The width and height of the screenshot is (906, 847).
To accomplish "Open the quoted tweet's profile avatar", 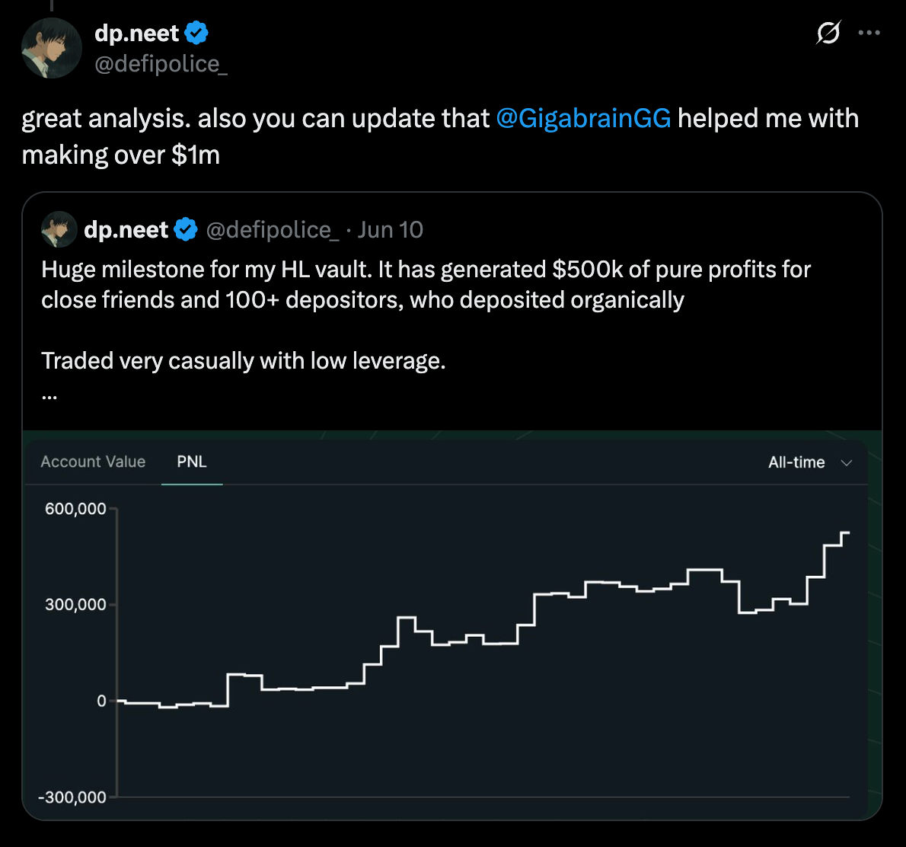I will (x=61, y=229).
